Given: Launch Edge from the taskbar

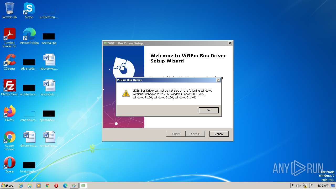Looking at the screenshot, I should pos(65,186).
